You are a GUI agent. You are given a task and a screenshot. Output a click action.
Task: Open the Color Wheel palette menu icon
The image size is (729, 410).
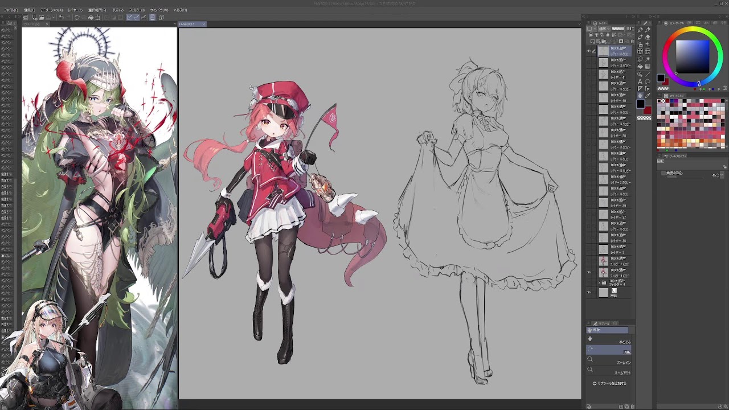click(660, 23)
